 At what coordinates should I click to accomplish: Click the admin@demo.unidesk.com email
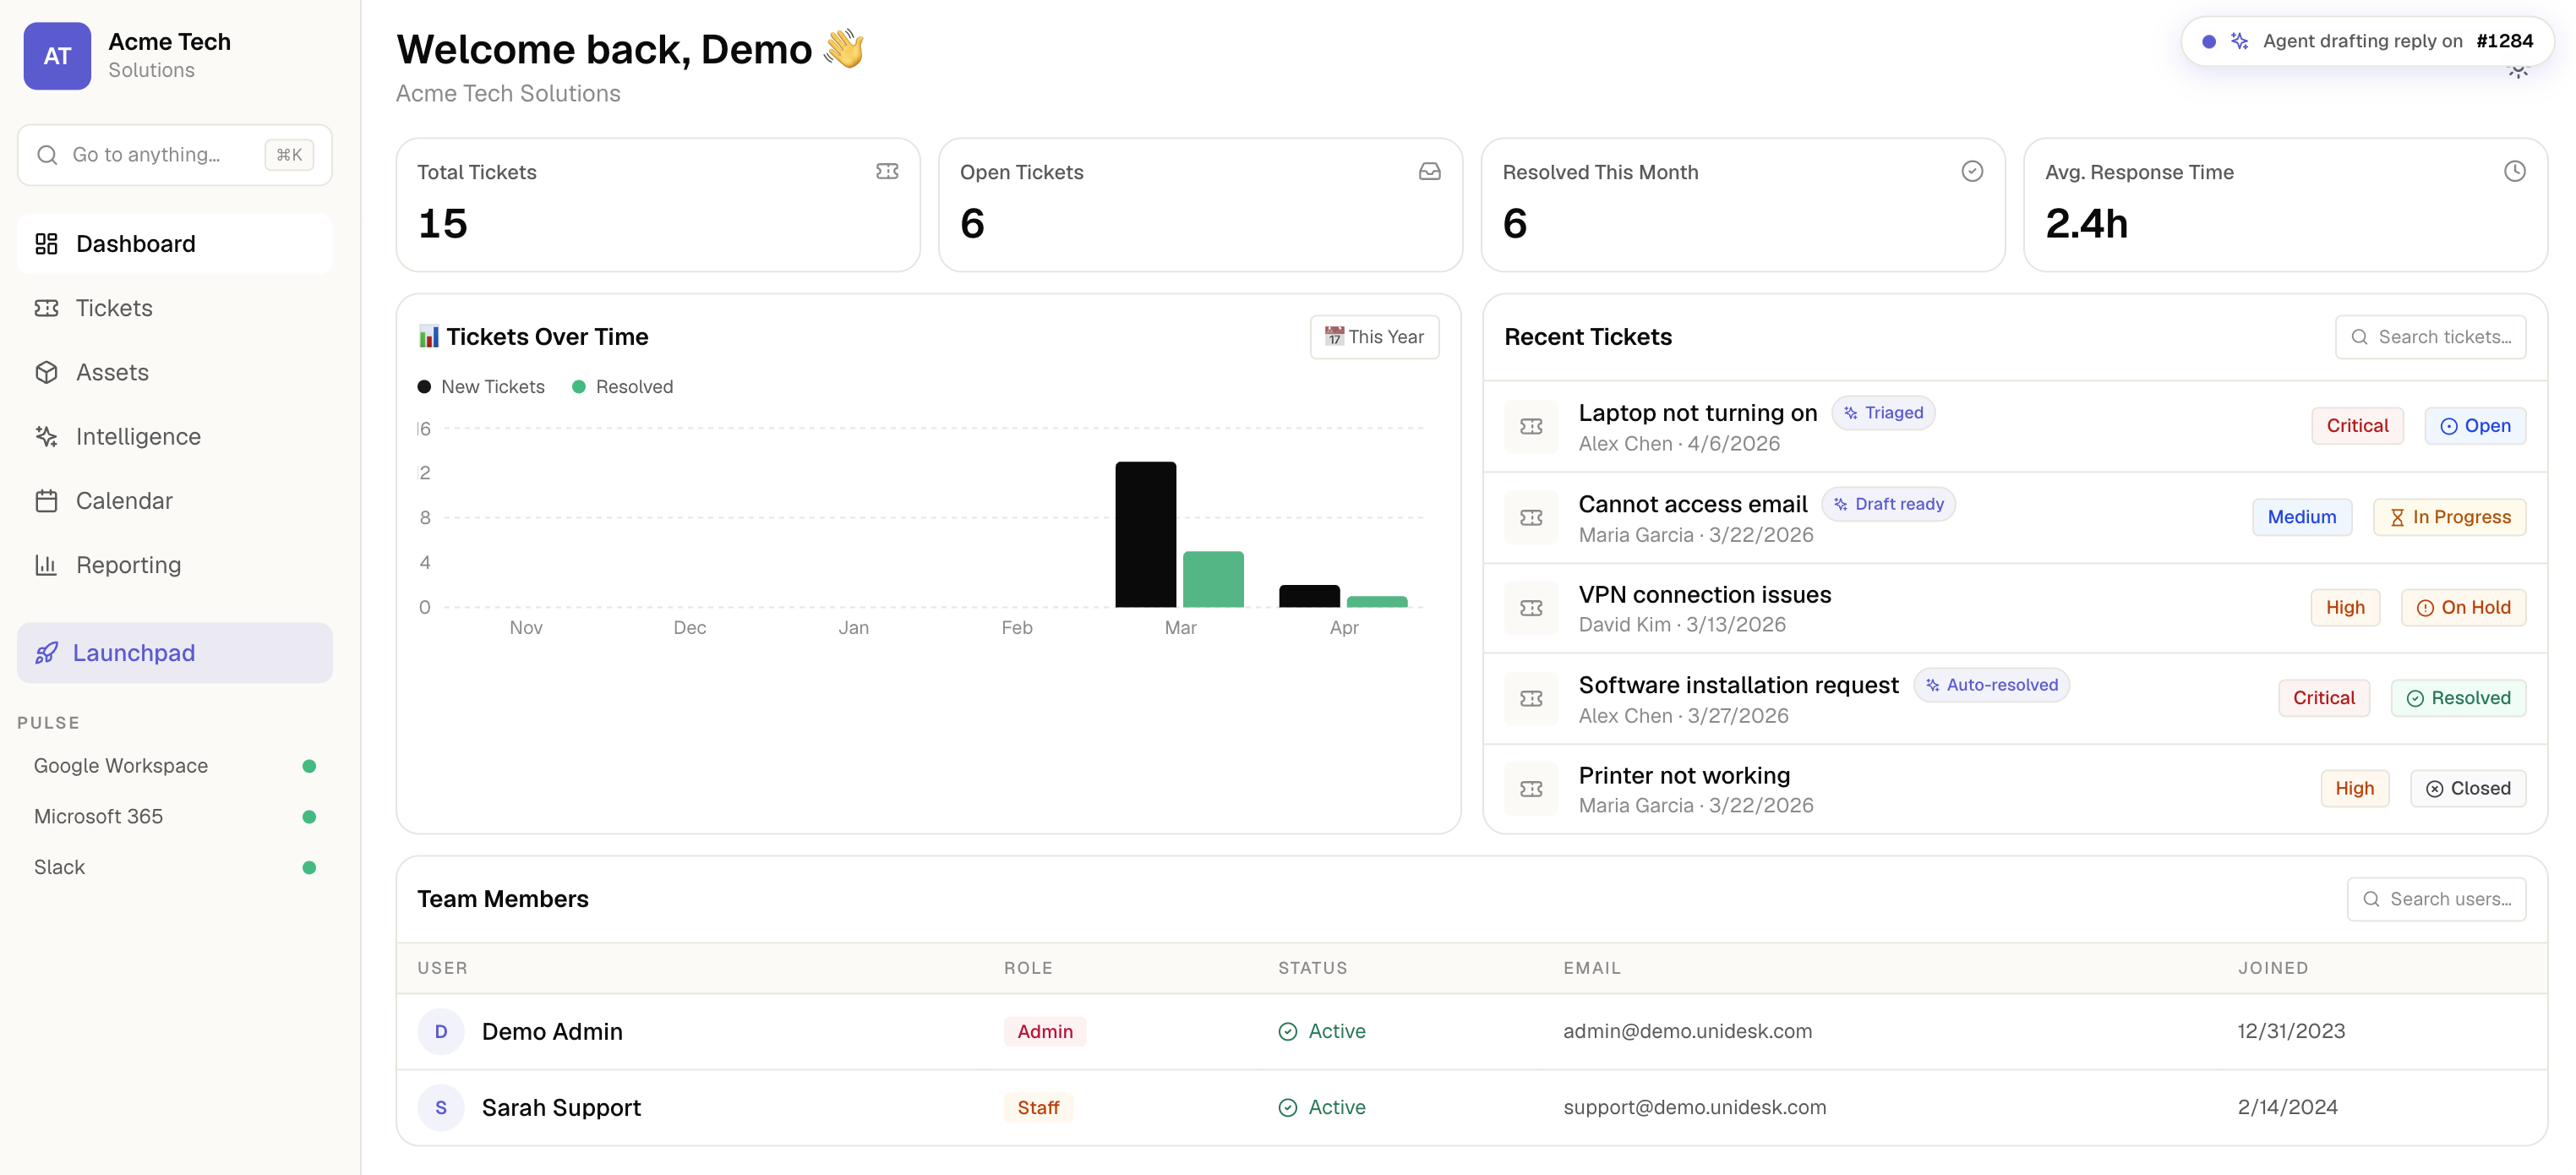click(x=1687, y=1032)
